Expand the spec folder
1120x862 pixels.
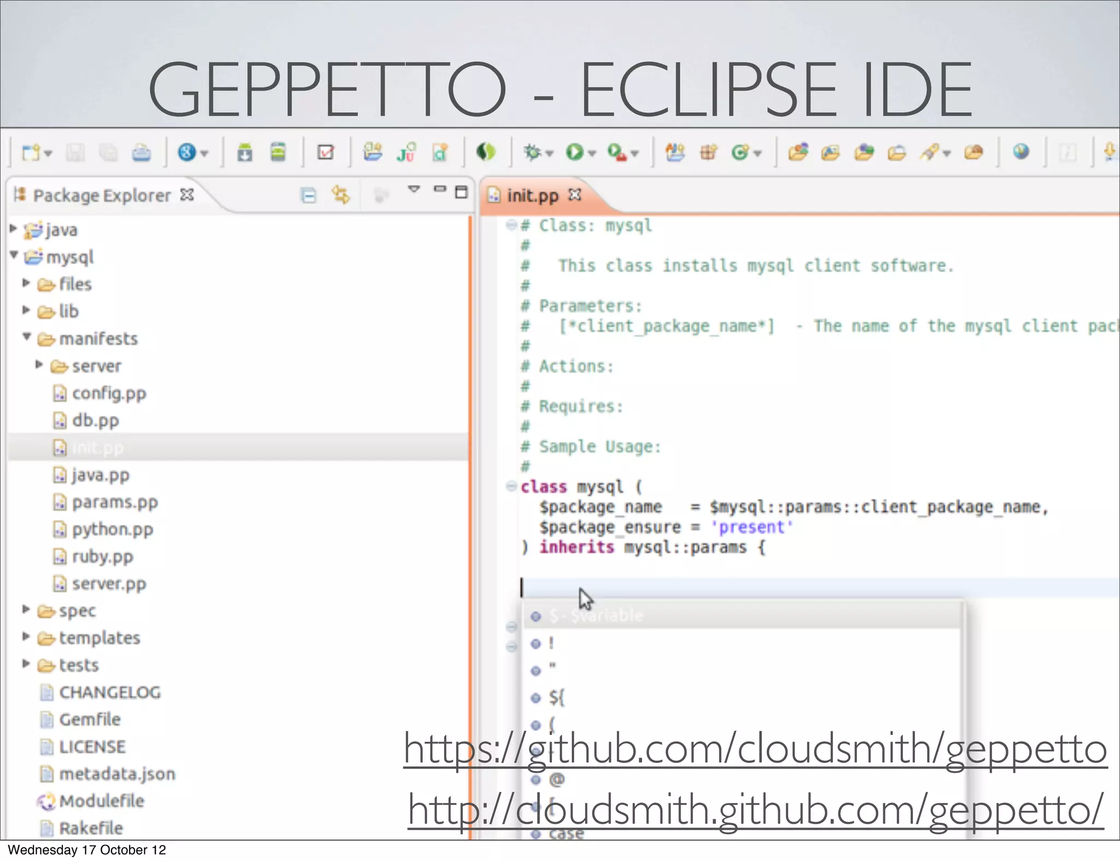pyautogui.click(x=26, y=609)
